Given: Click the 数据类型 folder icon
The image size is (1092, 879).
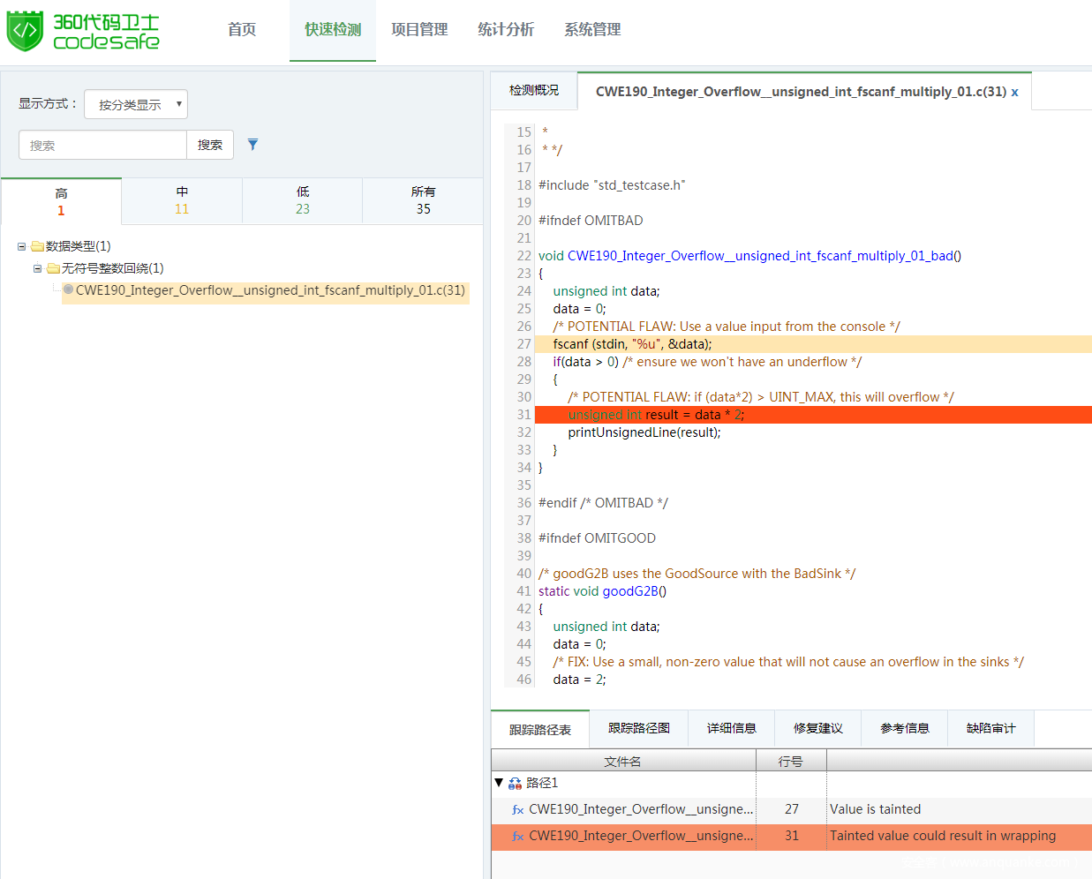Looking at the screenshot, I should click(x=37, y=247).
